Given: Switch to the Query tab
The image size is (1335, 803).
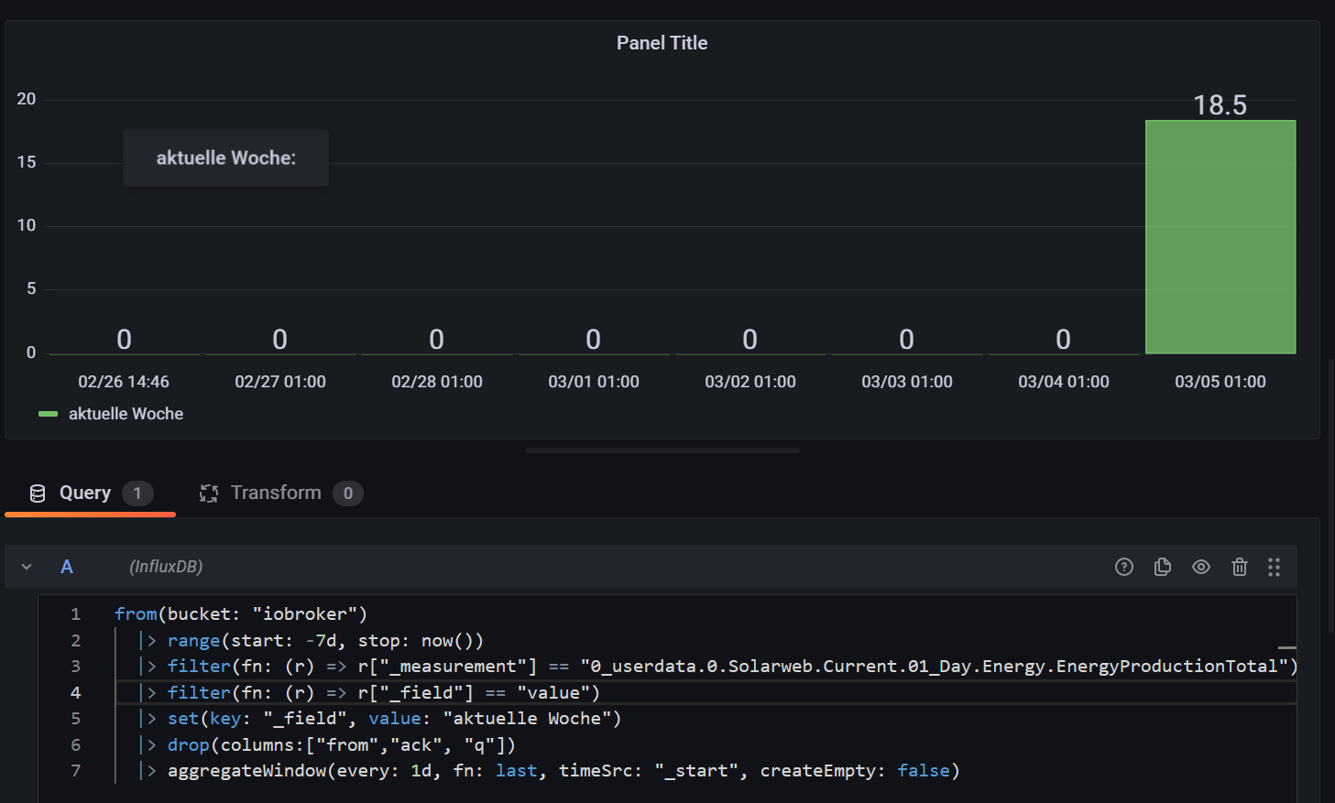Looking at the screenshot, I should point(90,494).
